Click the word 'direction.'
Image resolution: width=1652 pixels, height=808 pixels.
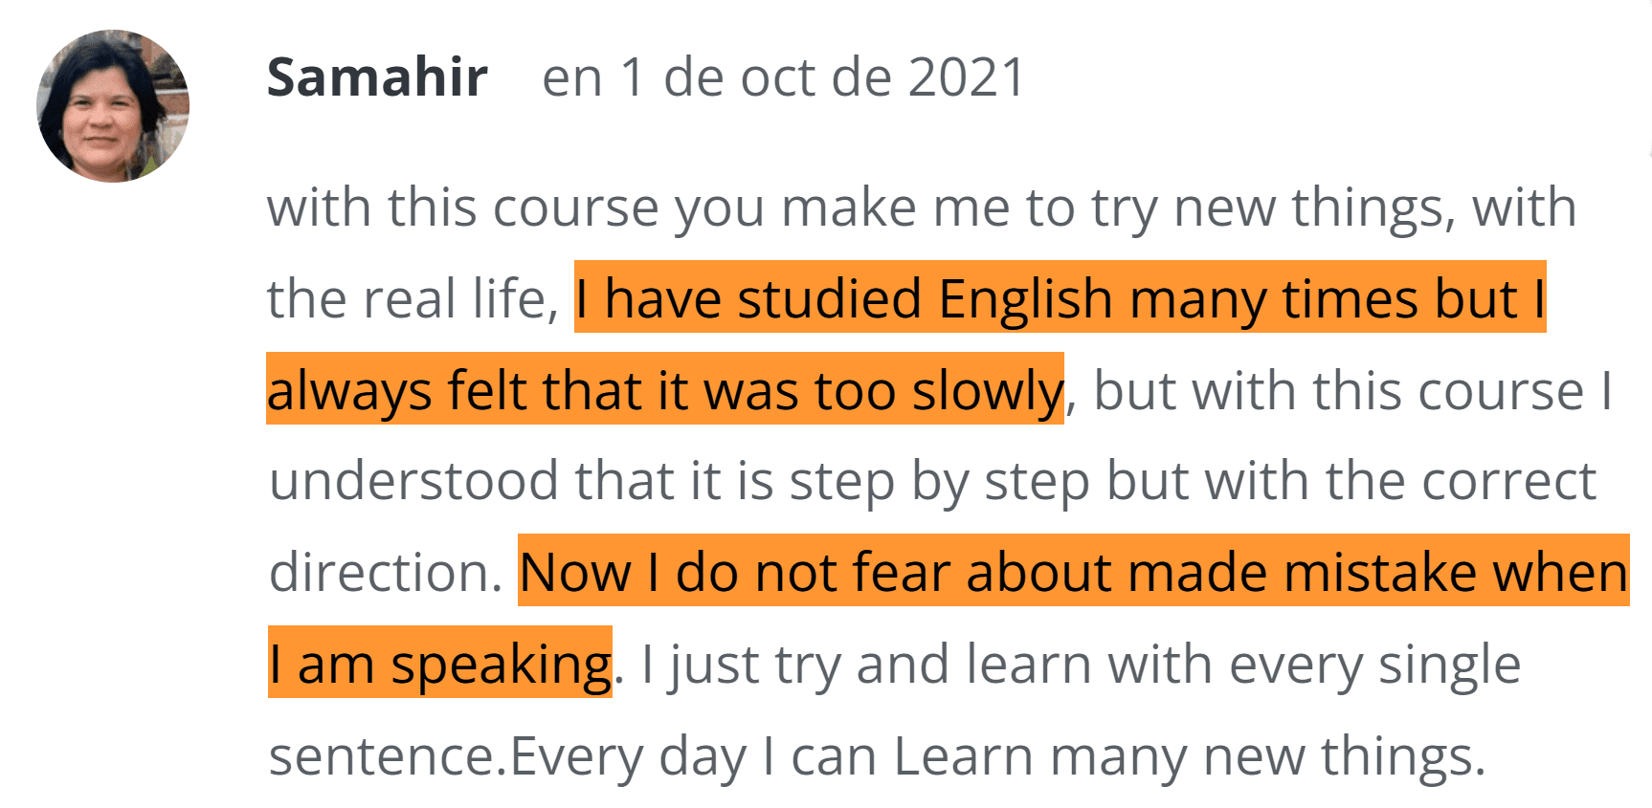coord(386,572)
